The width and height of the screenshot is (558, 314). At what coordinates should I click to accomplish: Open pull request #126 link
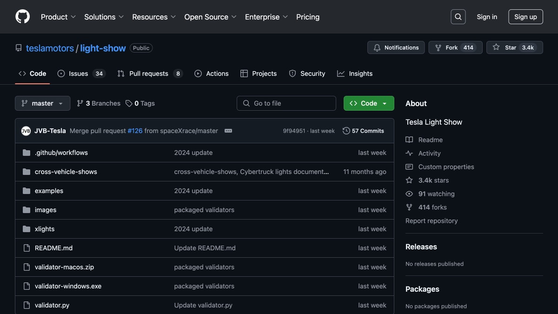[x=135, y=131]
